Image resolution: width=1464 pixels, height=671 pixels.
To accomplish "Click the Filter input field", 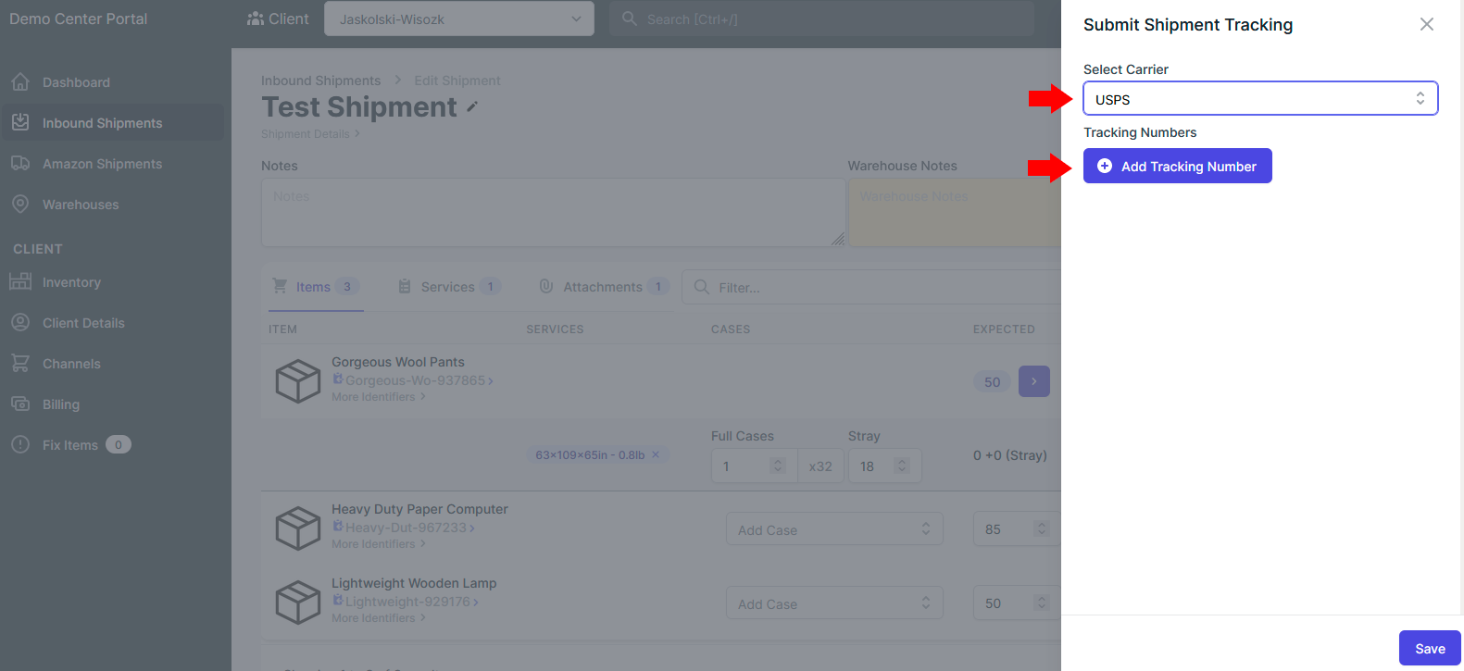I will click(x=871, y=287).
